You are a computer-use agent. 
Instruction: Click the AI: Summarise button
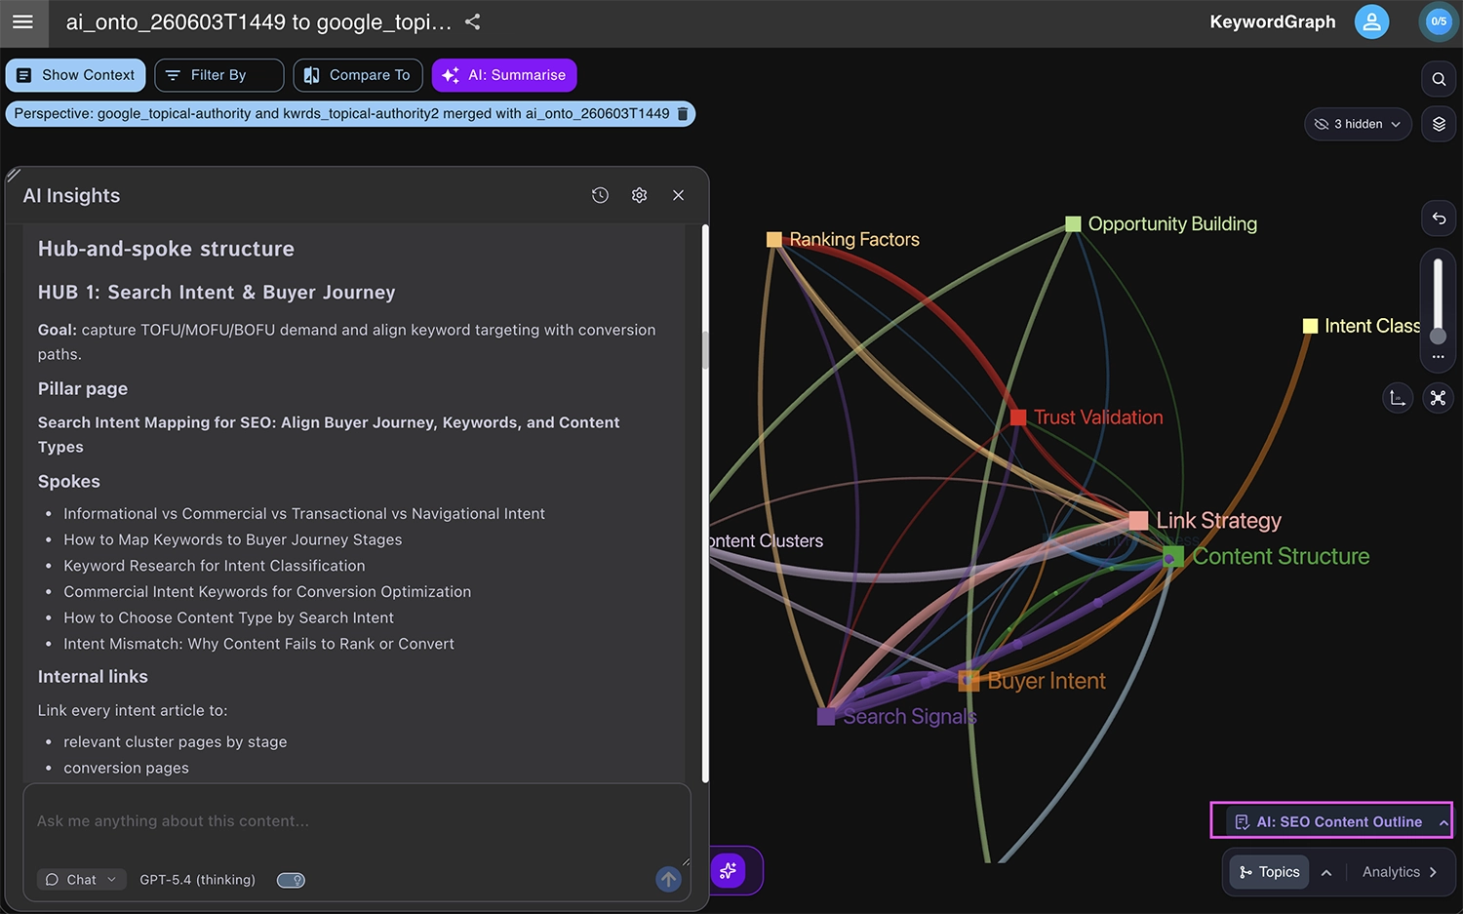click(x=504, y=75)
